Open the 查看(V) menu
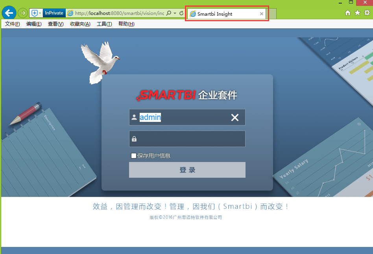Image resolution: width=373 pixels, height=254 pixels. pos(55,24)
